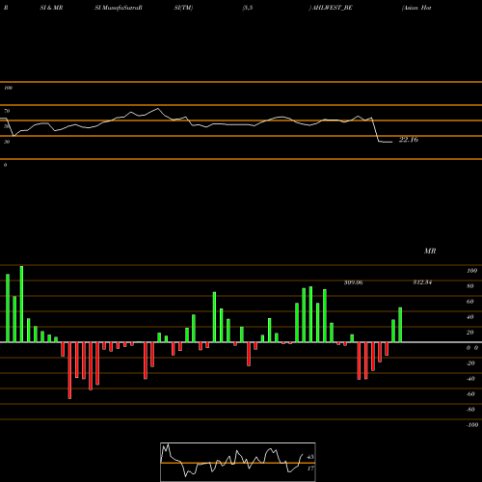Click the 'AHLWEST_BE' symbol label

coord(333,8)
